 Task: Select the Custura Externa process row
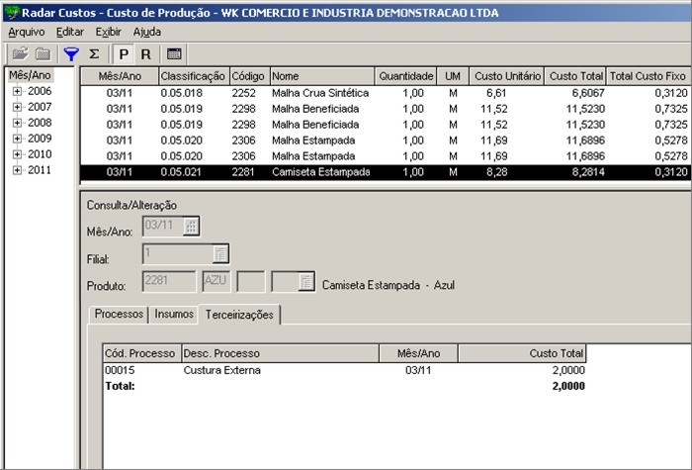(x=222, y=370)
